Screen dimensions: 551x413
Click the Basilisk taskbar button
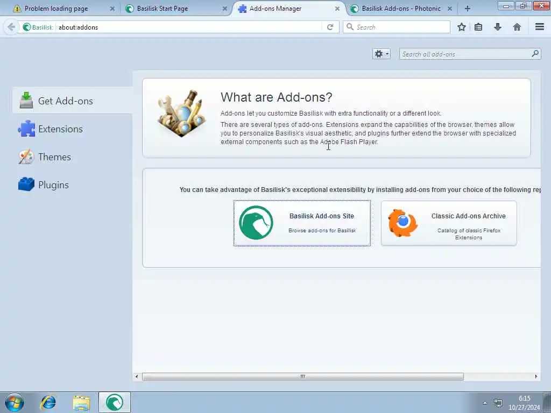coord(115,402)
